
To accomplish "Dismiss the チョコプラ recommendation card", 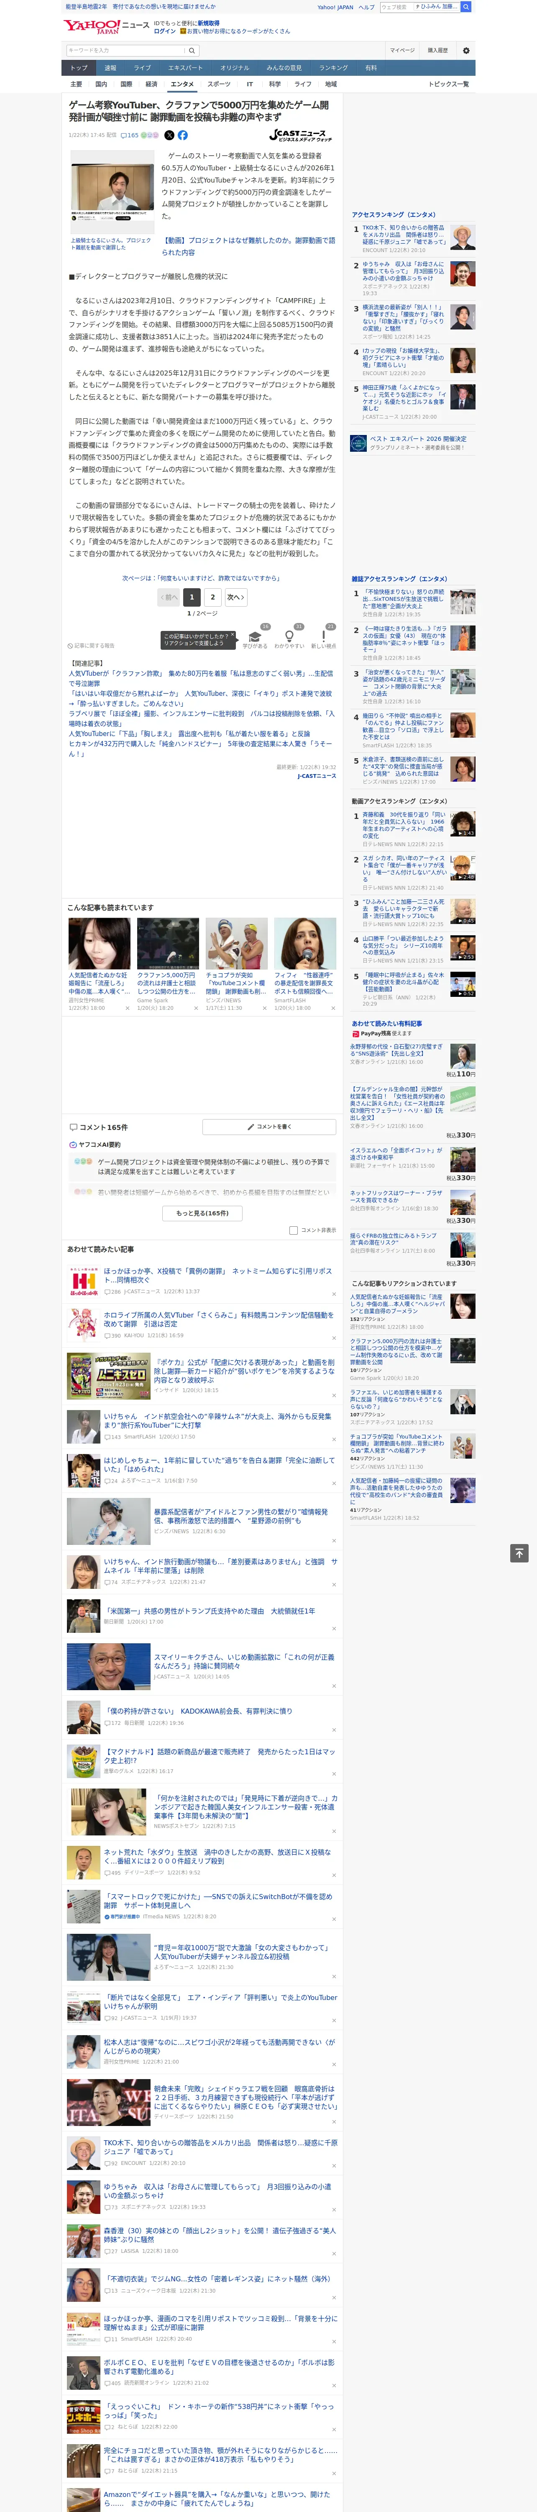I will pos(264,1008).
